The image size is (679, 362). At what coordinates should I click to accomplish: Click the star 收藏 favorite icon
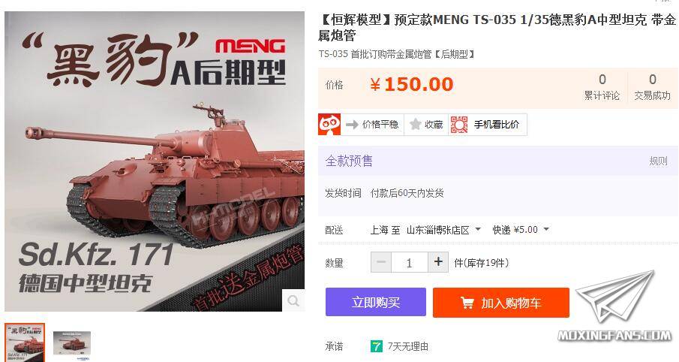coord(416,125)
